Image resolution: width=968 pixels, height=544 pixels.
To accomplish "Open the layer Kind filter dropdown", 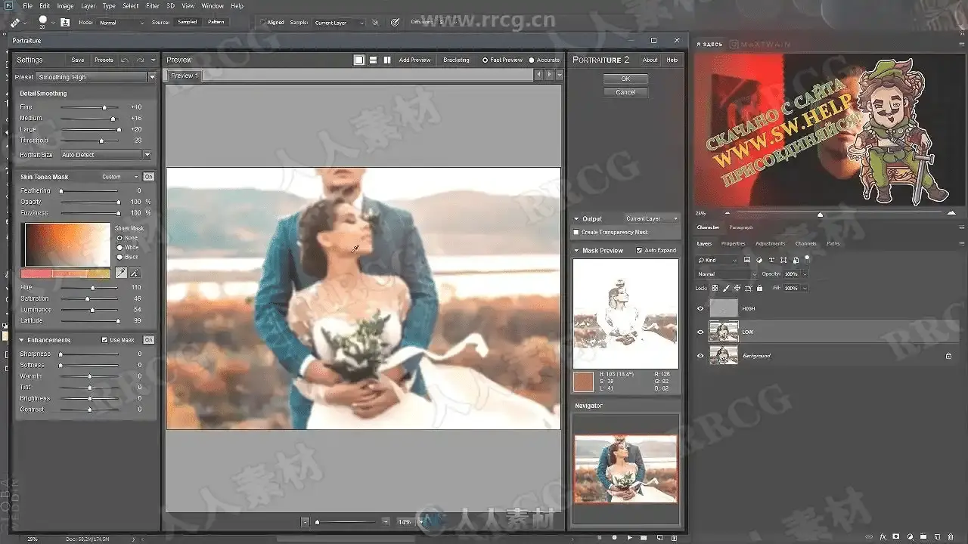I will (x=718, y=260).
